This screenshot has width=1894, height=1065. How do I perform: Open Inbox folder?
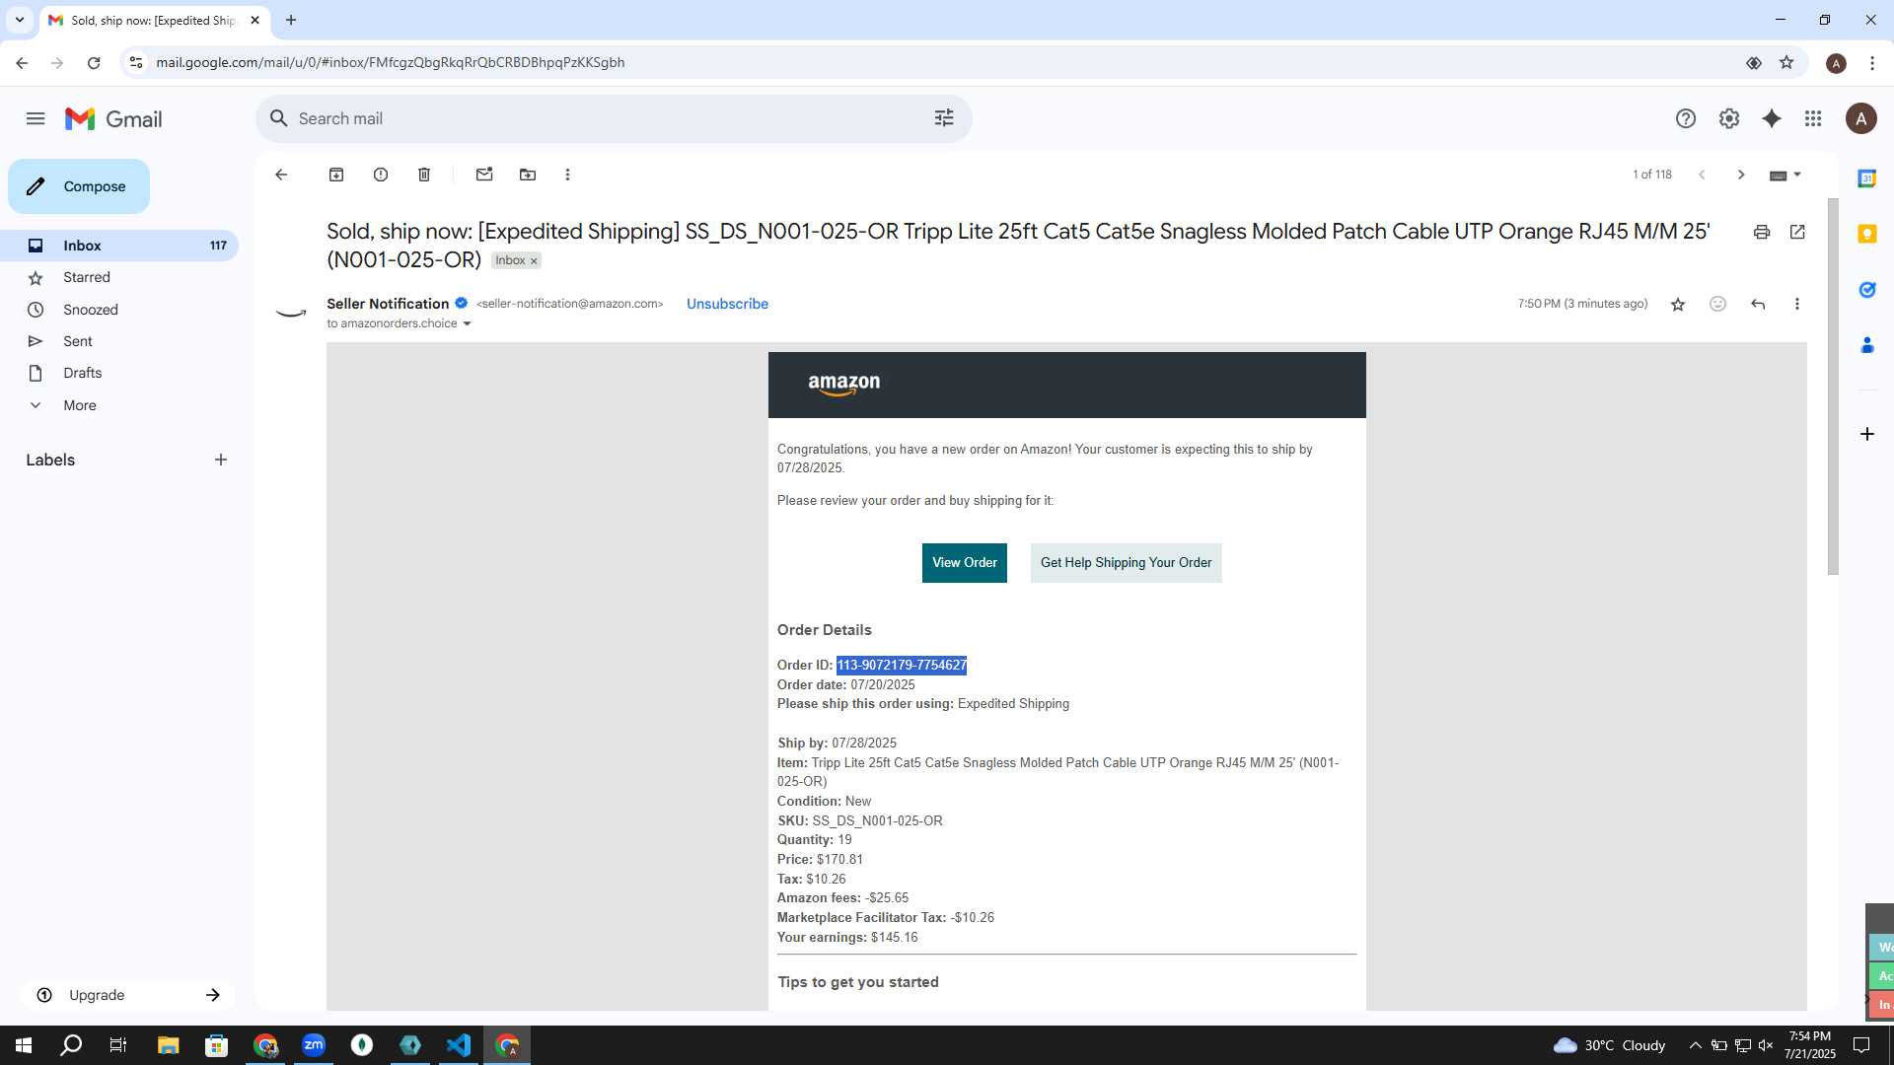click(x=119, y=246)
